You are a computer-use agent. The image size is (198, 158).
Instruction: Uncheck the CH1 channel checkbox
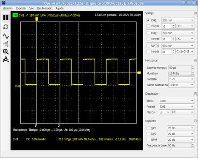(148, 20)
